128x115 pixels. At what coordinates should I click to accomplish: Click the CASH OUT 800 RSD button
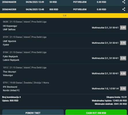(96, 112)
